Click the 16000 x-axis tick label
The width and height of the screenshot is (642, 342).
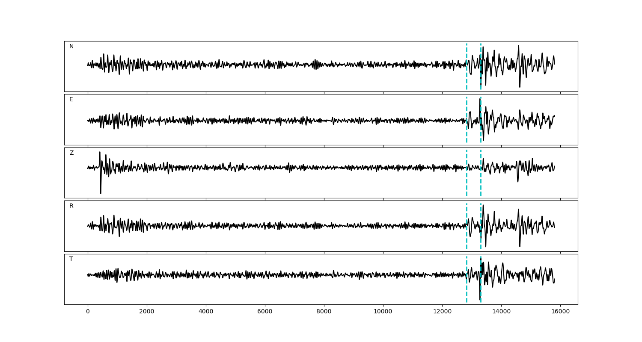click(560, 312)
